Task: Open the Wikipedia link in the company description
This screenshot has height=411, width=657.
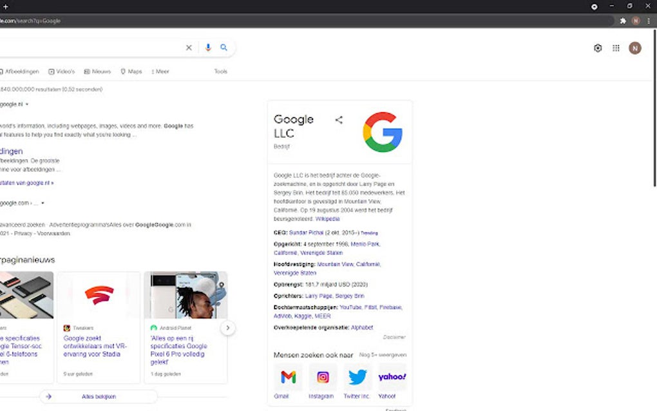Action: 328,219
